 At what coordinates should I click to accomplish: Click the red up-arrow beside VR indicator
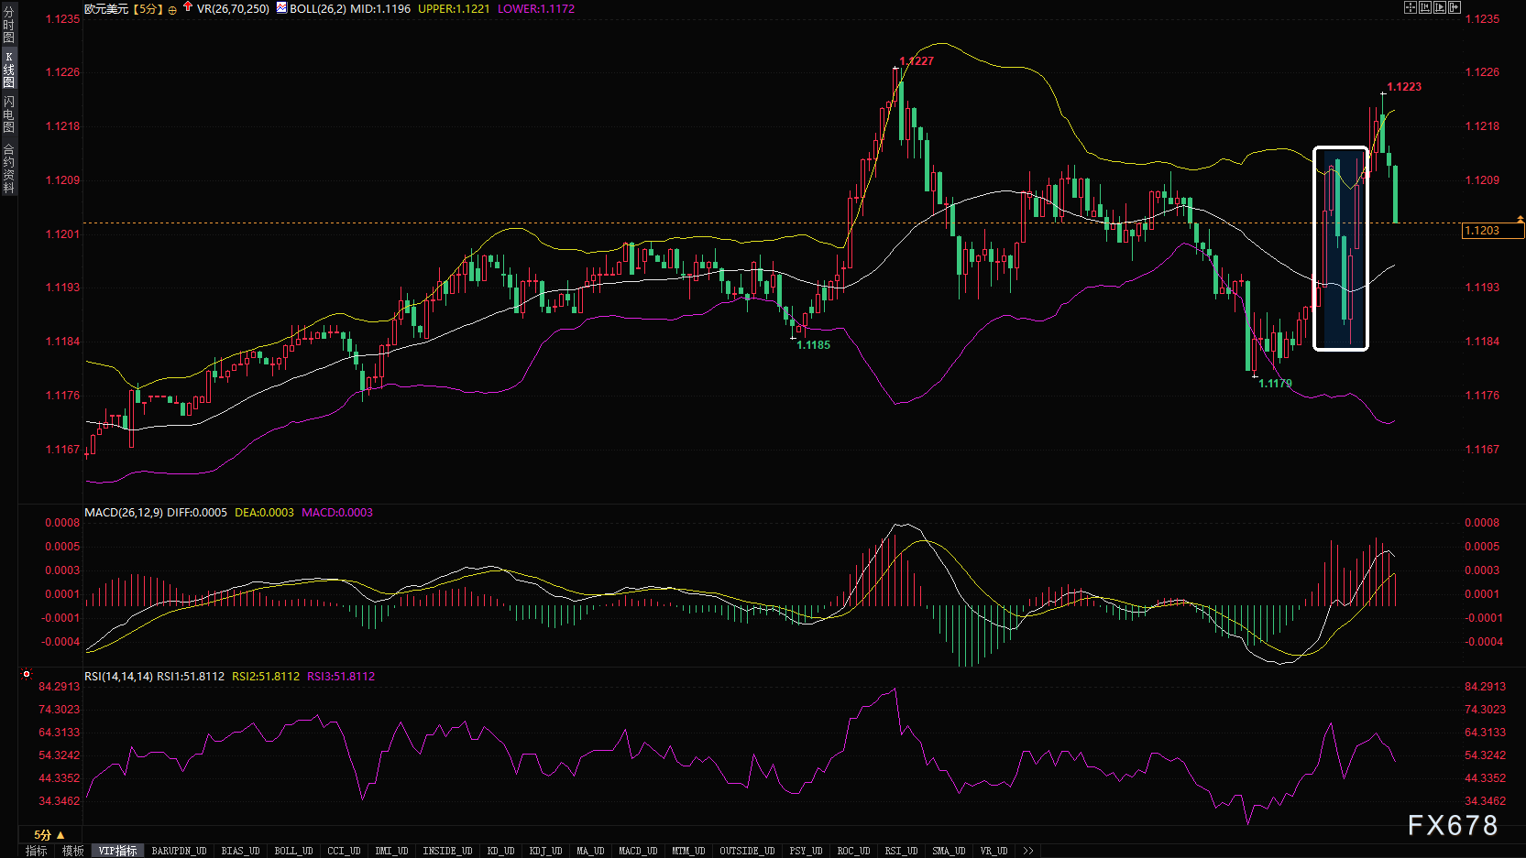tap(188, 7)
